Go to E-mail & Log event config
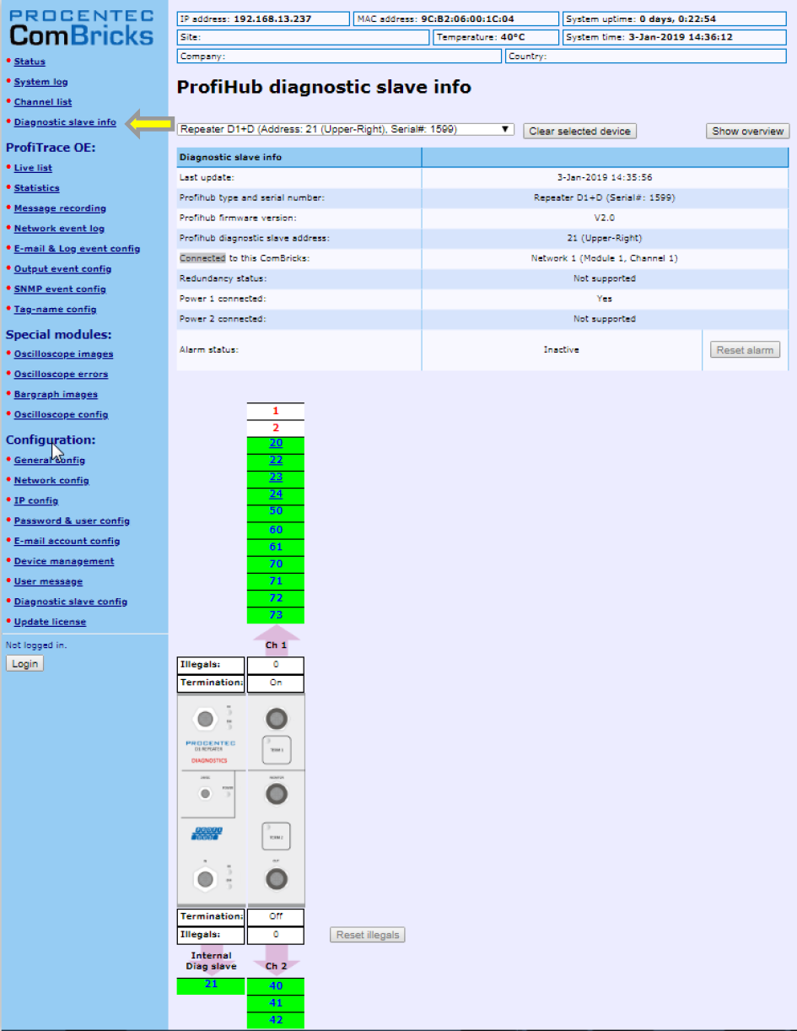The image size is (797, 1031). 77,249
